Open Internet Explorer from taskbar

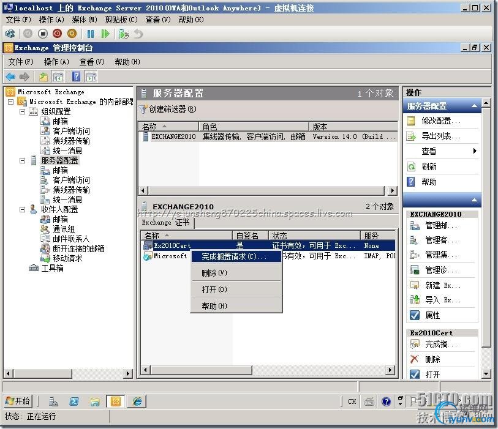click(x=137, y=401)
